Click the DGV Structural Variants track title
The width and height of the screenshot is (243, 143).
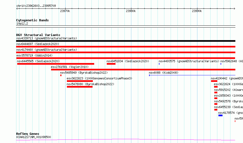[x=38, y=35]
